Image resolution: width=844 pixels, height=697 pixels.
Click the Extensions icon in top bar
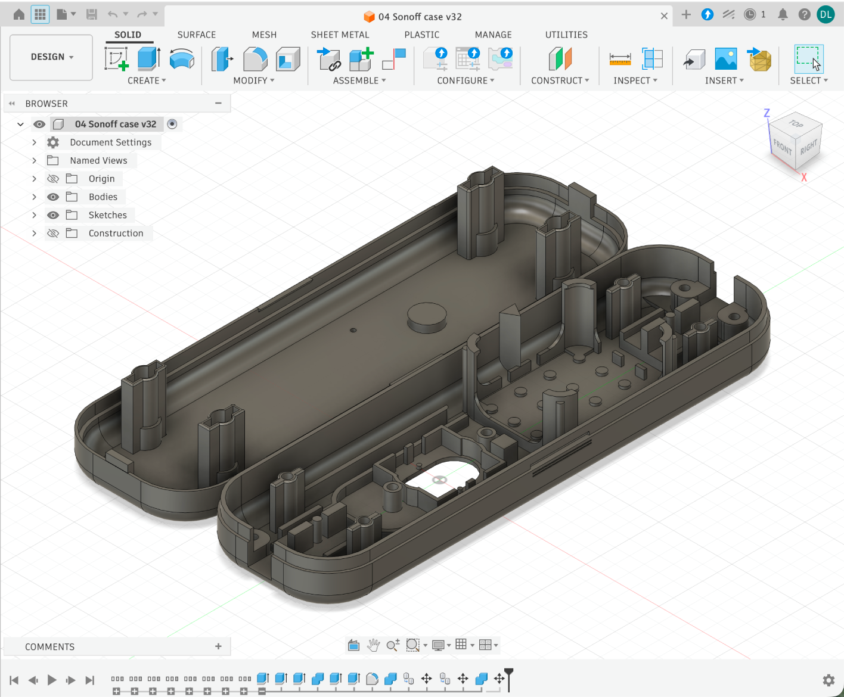point(708,14)
